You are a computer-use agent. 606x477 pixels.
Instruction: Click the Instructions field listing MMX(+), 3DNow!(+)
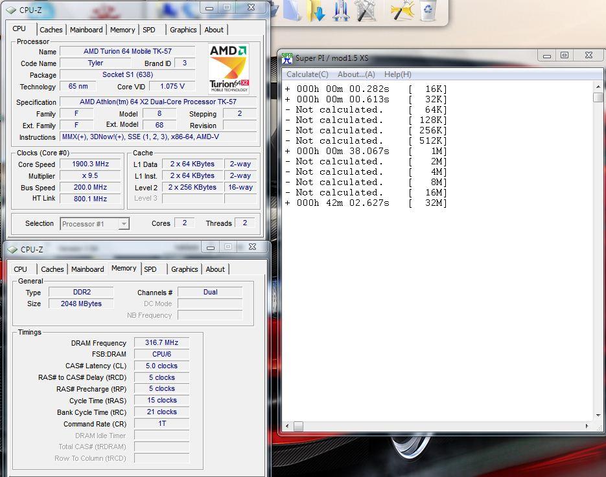coord(158,137)
